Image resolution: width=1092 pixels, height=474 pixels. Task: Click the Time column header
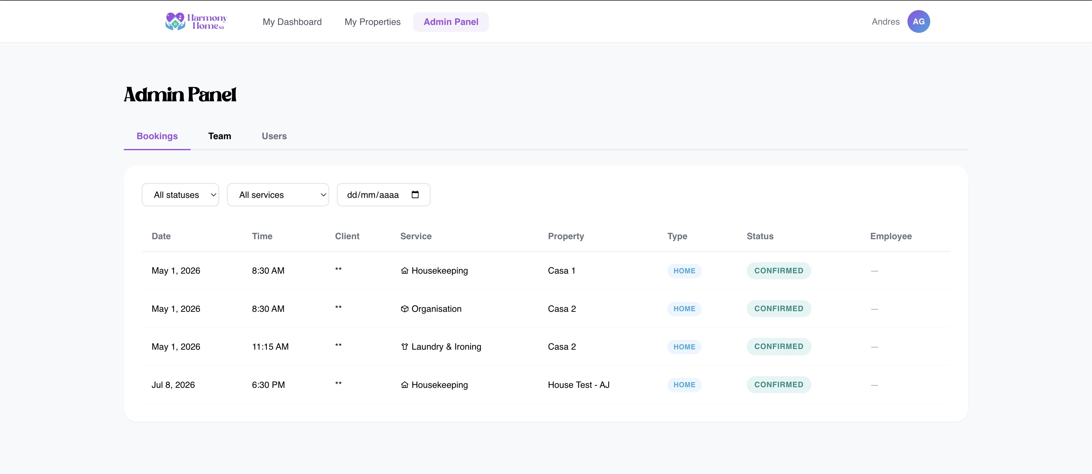point(262,236)
